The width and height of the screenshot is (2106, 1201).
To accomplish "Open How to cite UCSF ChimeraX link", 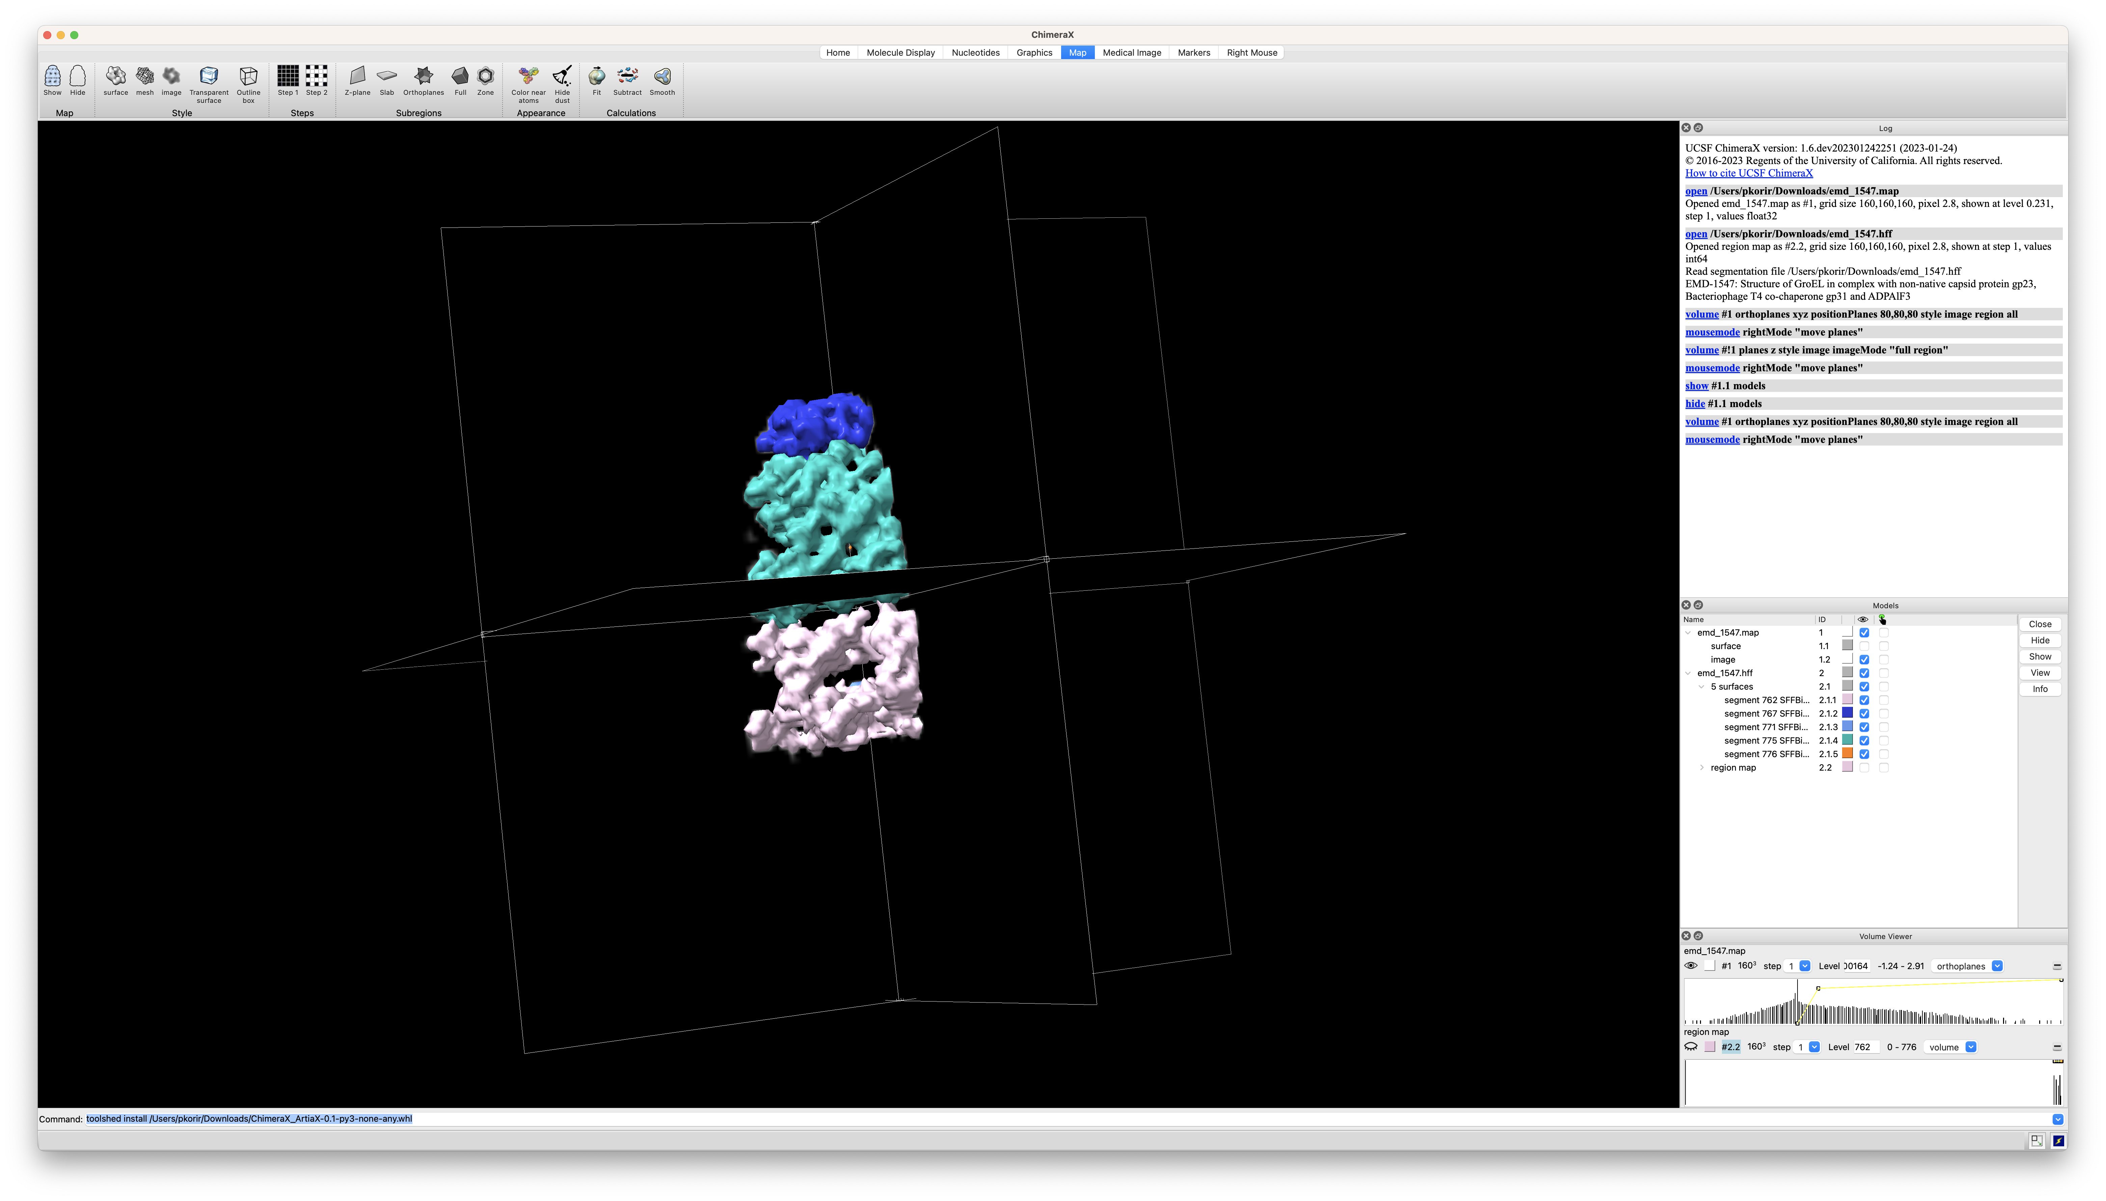I will click(1748, 173).
